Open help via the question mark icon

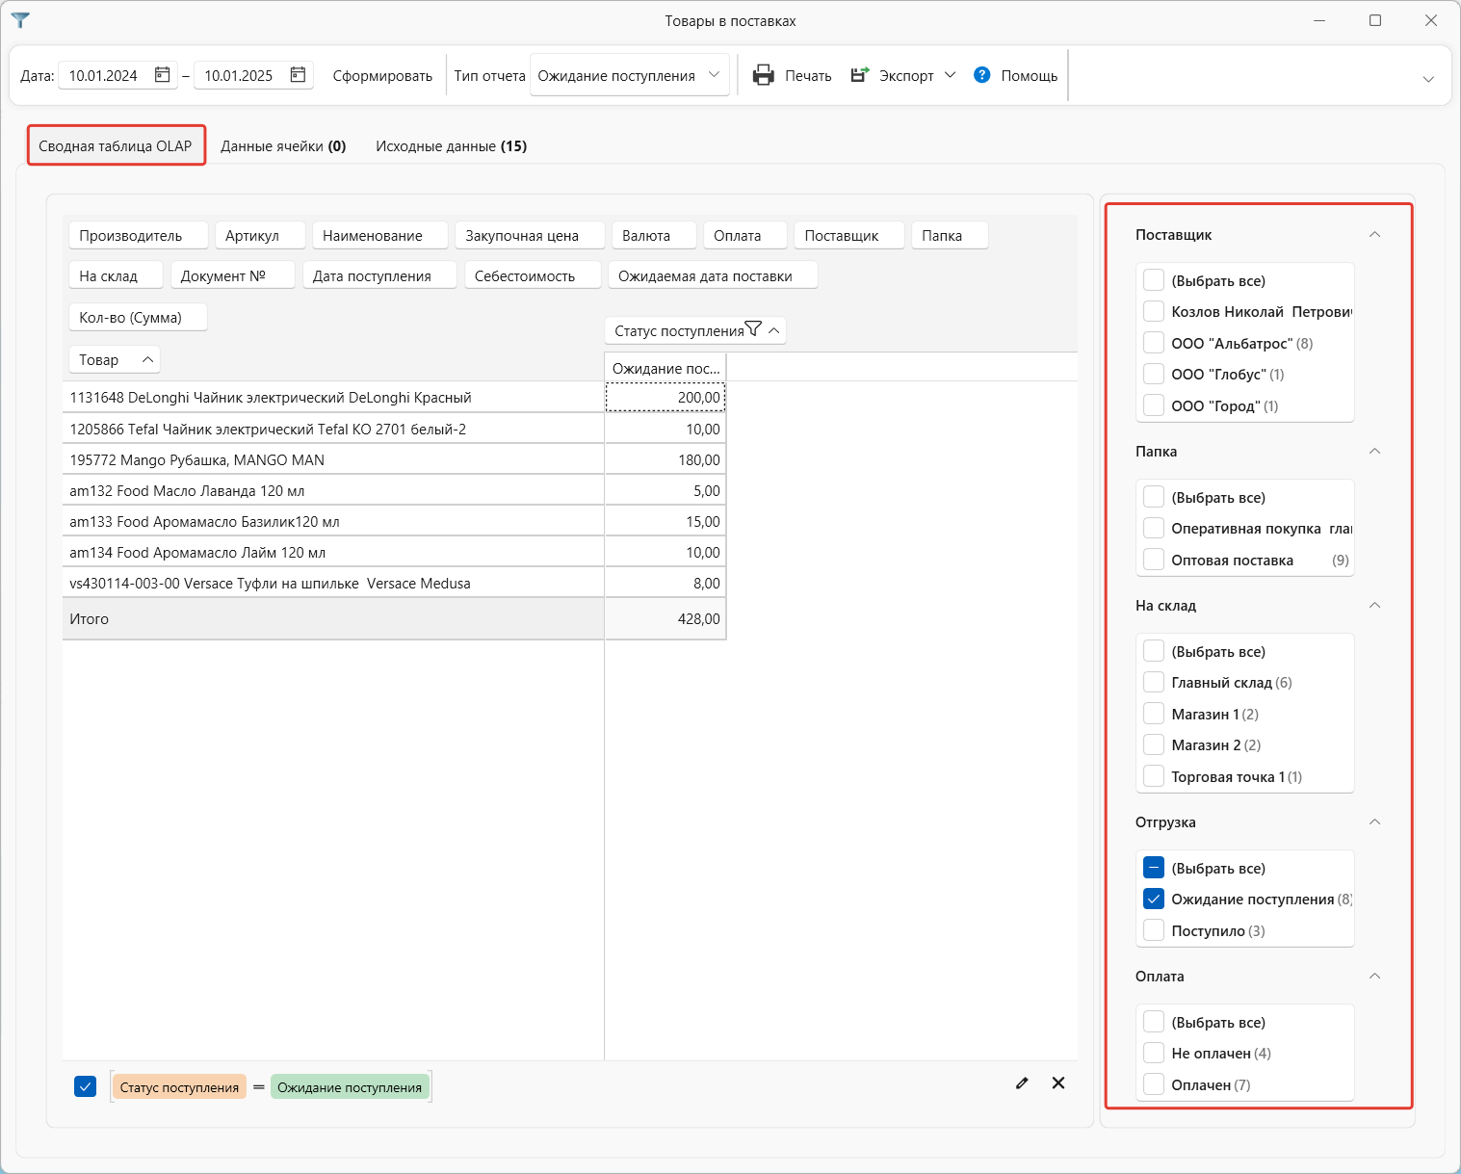pyautogui.click(x=982, y=75)
